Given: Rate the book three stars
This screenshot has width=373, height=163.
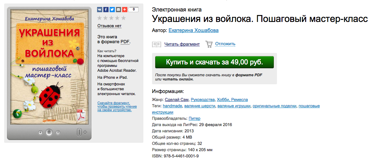Looking at the screenshot, I should point(112,18).
